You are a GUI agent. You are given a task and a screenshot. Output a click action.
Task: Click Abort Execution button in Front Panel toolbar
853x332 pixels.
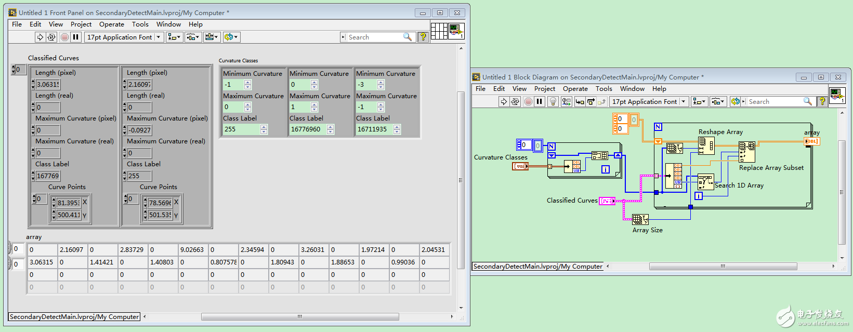click(64, 37)
